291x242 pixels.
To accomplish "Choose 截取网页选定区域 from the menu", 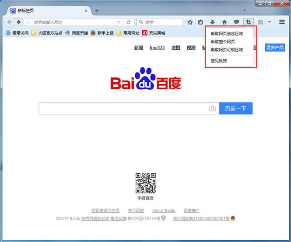I will coord(227,34).
